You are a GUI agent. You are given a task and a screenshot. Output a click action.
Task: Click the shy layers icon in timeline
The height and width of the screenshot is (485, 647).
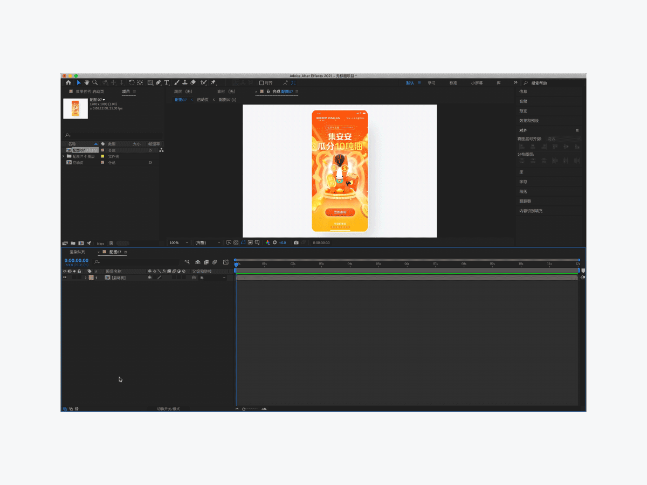[x=198, y=262]
